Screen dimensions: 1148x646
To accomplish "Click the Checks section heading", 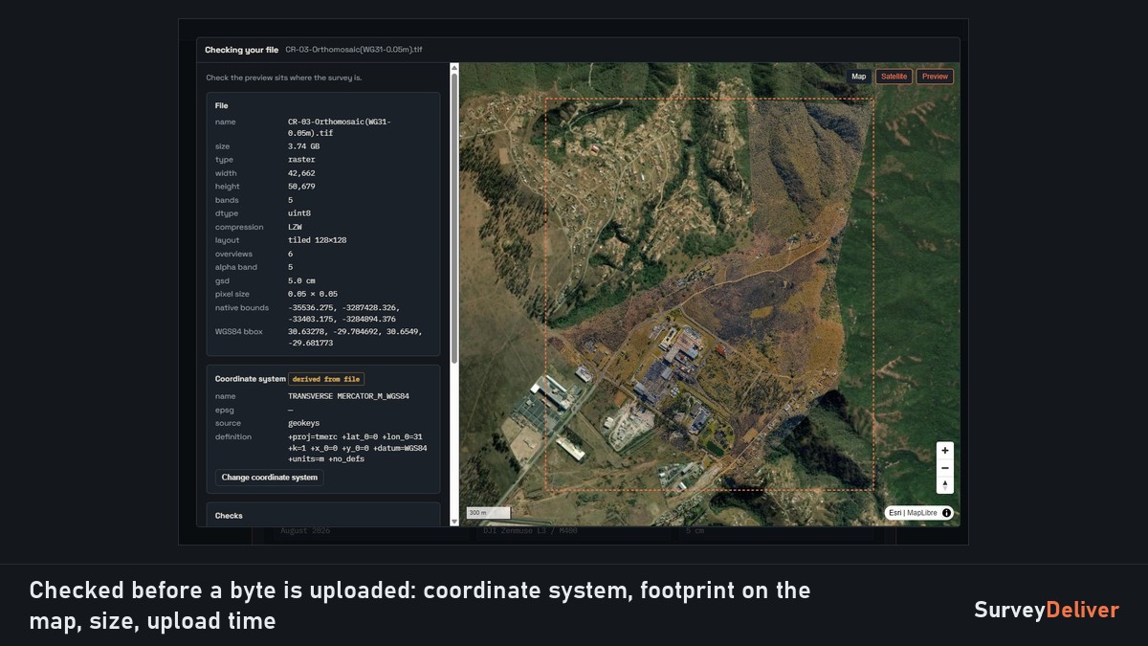I will [229, 516].
